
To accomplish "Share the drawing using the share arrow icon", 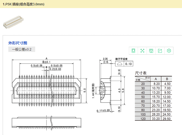I will point(160,51).
